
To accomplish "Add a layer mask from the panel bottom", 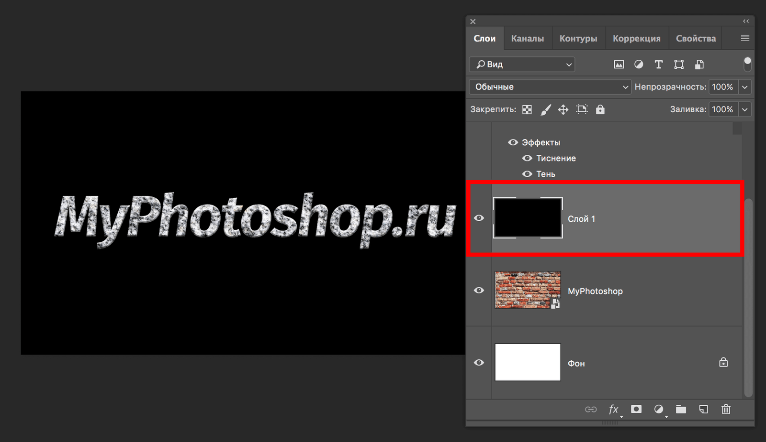I will (636, 410).
